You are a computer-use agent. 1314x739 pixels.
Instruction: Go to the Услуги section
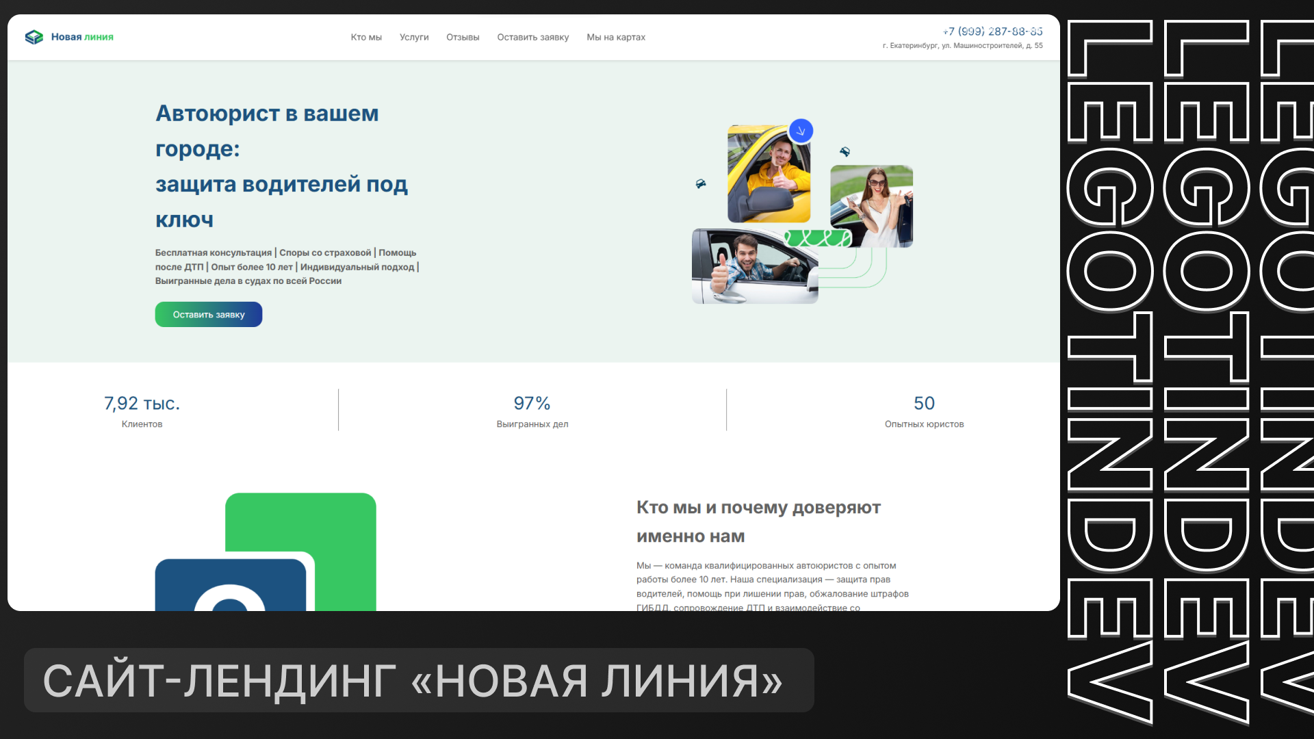414,37
